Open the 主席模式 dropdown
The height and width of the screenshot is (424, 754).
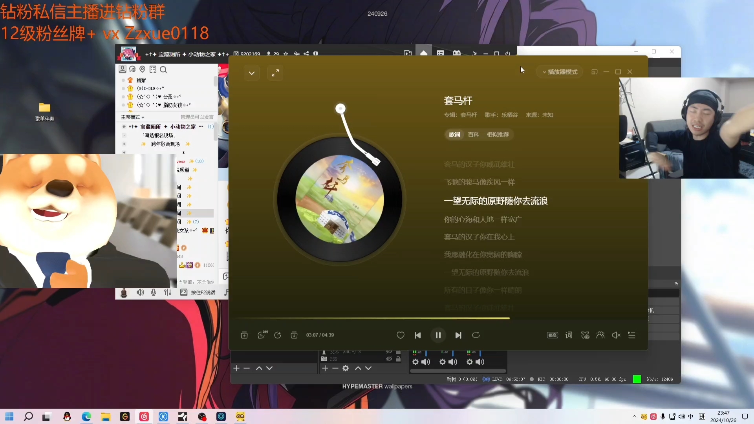(x=133, y=117)
